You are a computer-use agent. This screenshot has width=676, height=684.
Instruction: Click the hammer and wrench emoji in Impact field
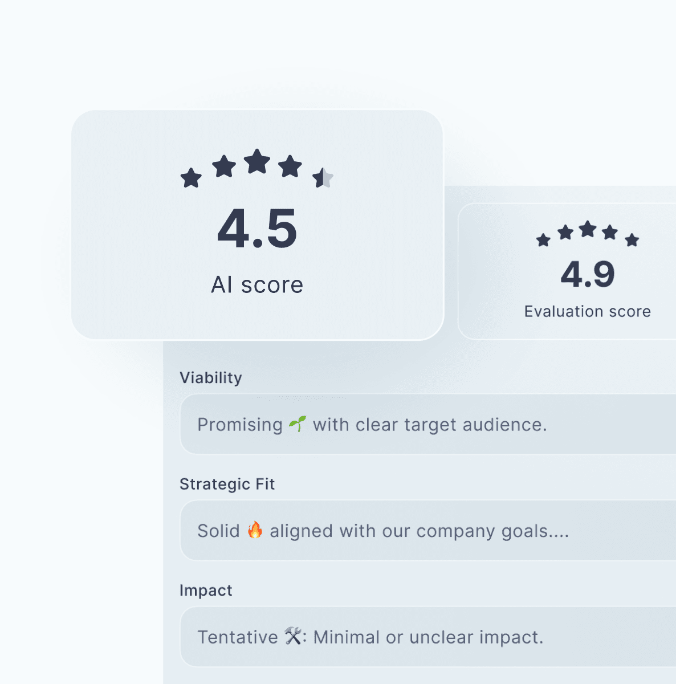[x=293, y=636]
